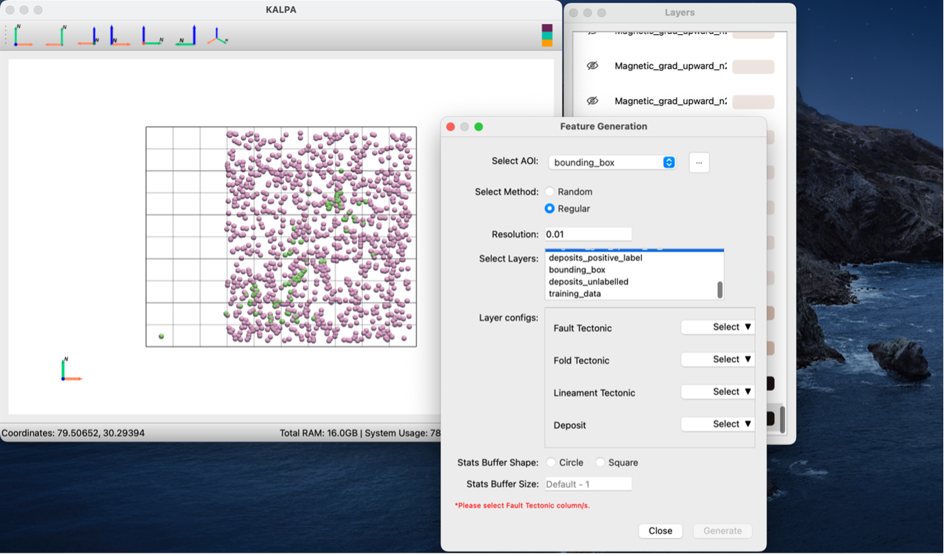Click the Deposit label in Layer configs
The image size is (946, 556).
pyautogui.click(x=569, y=425)
